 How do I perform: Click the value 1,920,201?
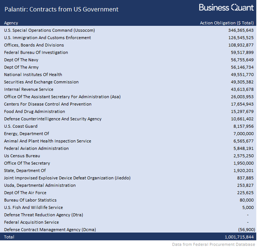pos(244,171)
